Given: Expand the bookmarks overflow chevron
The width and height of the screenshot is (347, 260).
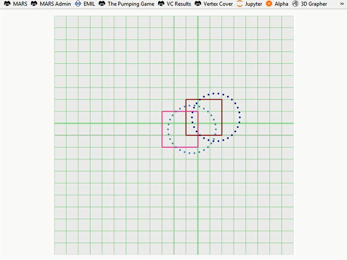Looking at the screenshot, I should 342,4.
